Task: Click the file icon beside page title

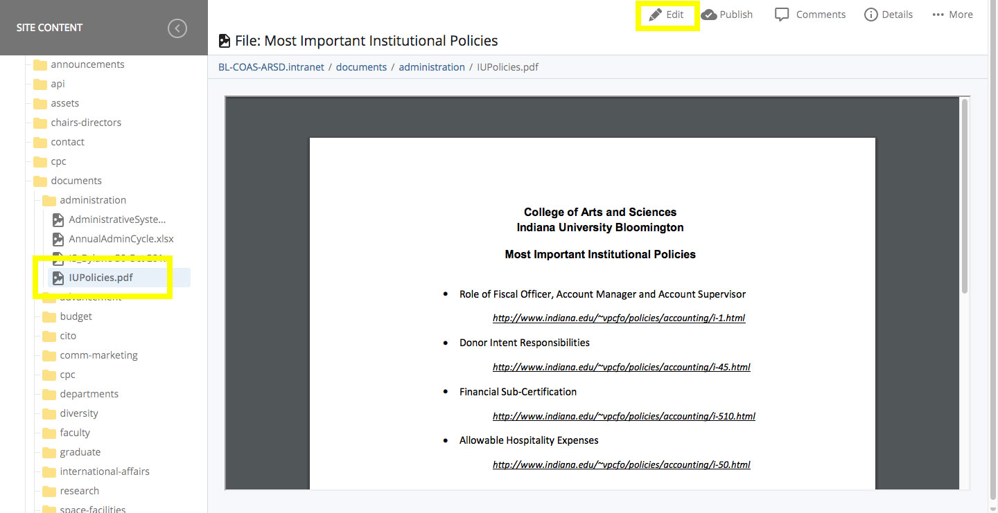Action: click(225, 41)
